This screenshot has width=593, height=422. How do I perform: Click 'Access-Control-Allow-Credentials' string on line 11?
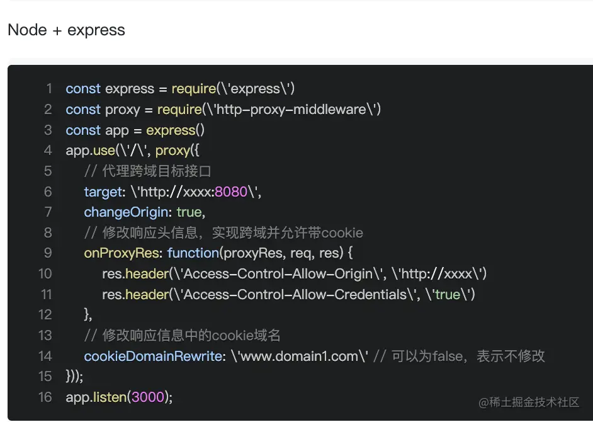tap(295, 294)
